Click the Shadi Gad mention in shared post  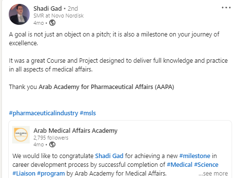[x=109, y=156]
